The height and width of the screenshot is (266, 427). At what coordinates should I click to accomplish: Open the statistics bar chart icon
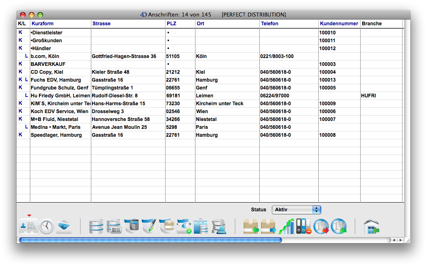click(286, 226)
